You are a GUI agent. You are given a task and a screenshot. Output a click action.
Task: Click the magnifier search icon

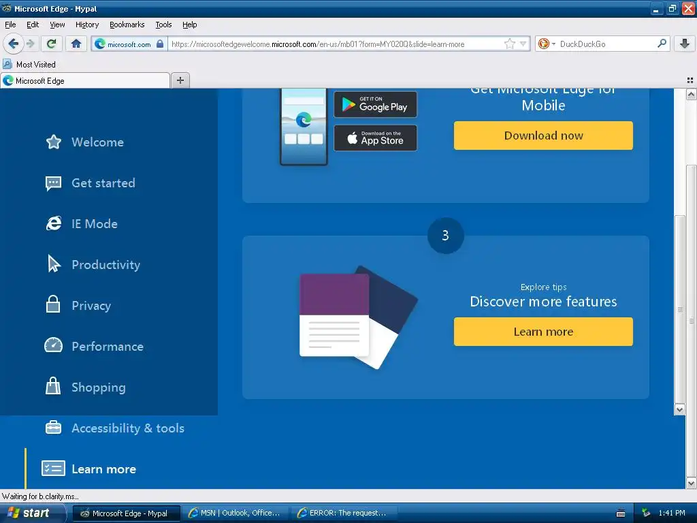(x=662, y=44)
